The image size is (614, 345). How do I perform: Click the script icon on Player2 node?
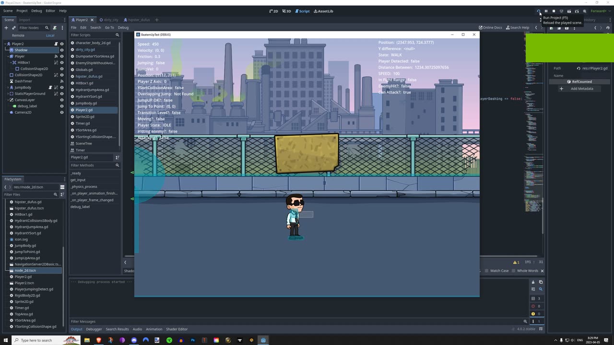(x=56, y=44)
